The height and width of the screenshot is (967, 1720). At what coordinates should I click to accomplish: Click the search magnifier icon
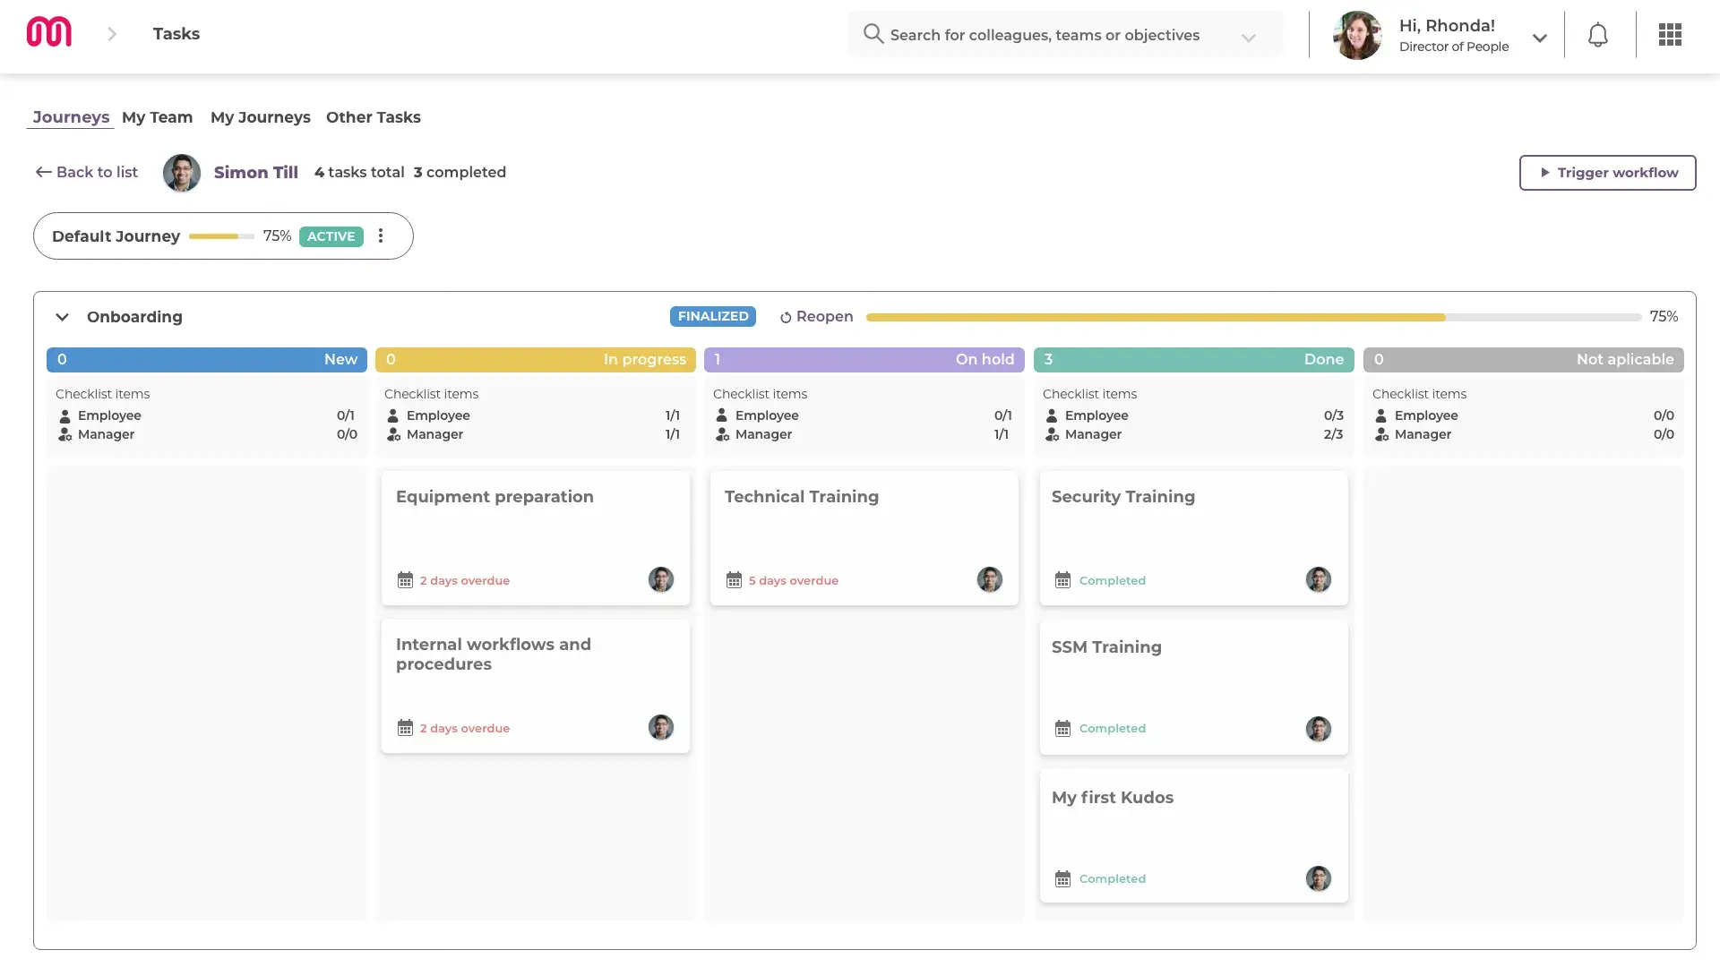click(873, 34)
